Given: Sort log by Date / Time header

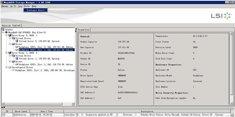Looking at the screenshot, I should click(46, 111).
